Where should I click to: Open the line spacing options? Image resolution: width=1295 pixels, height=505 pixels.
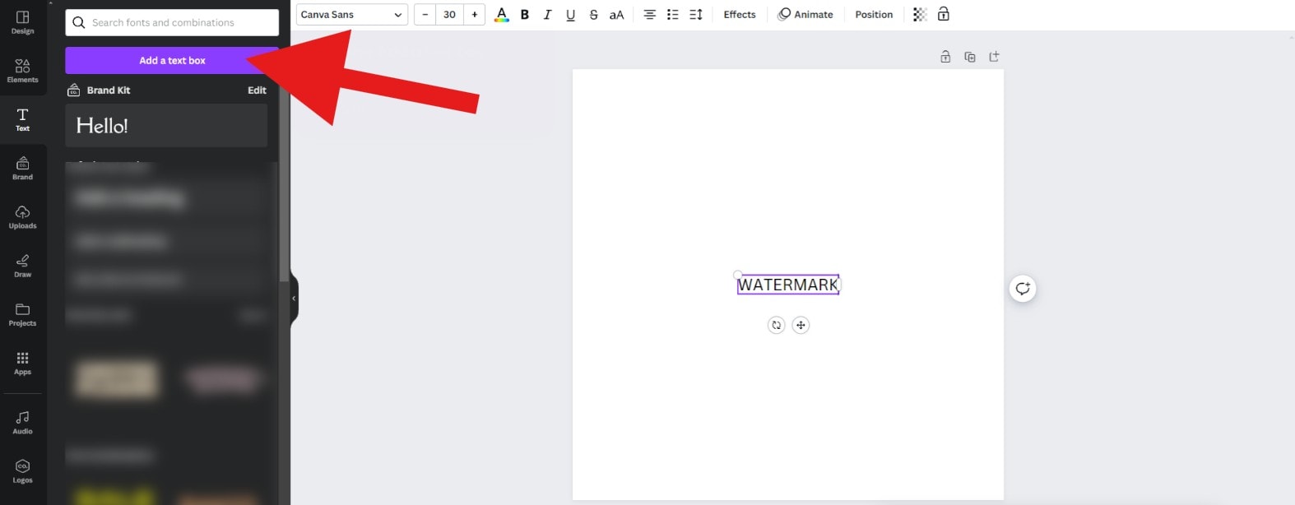(x=695, y=15)
